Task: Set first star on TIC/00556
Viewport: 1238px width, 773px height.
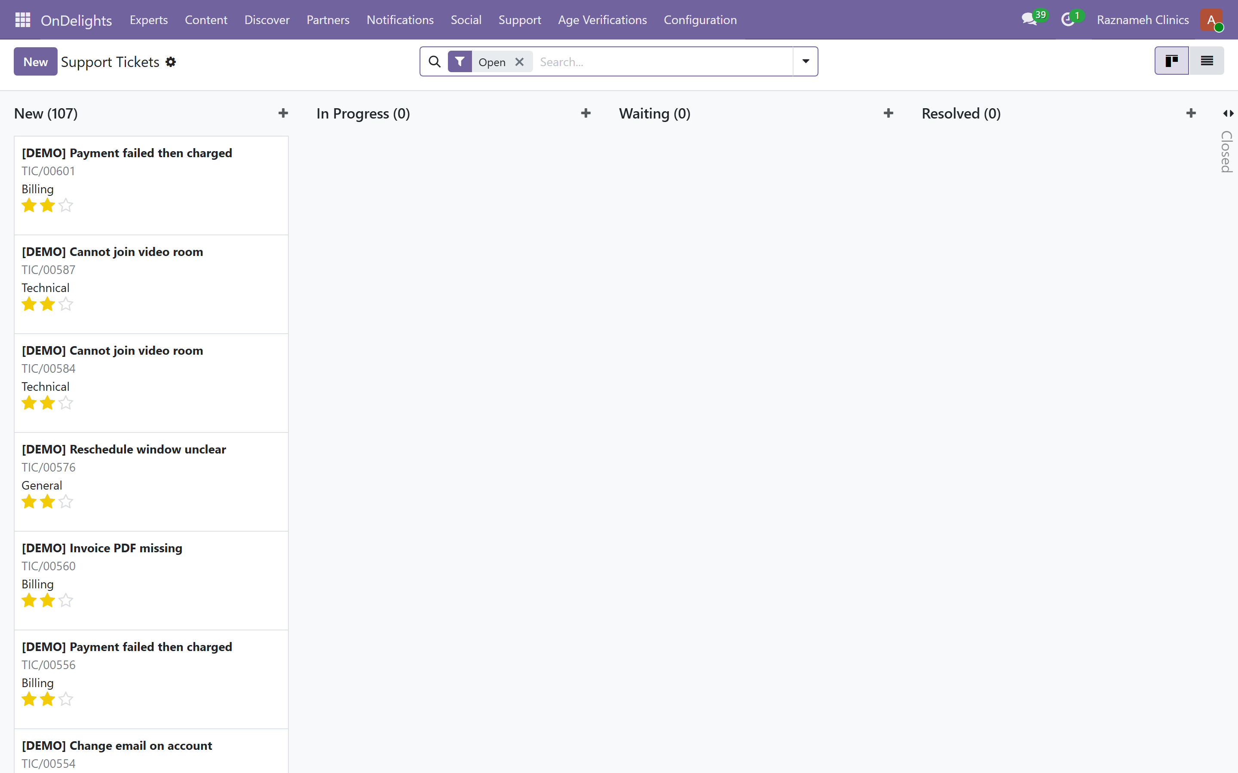Action: coord(29,699)
